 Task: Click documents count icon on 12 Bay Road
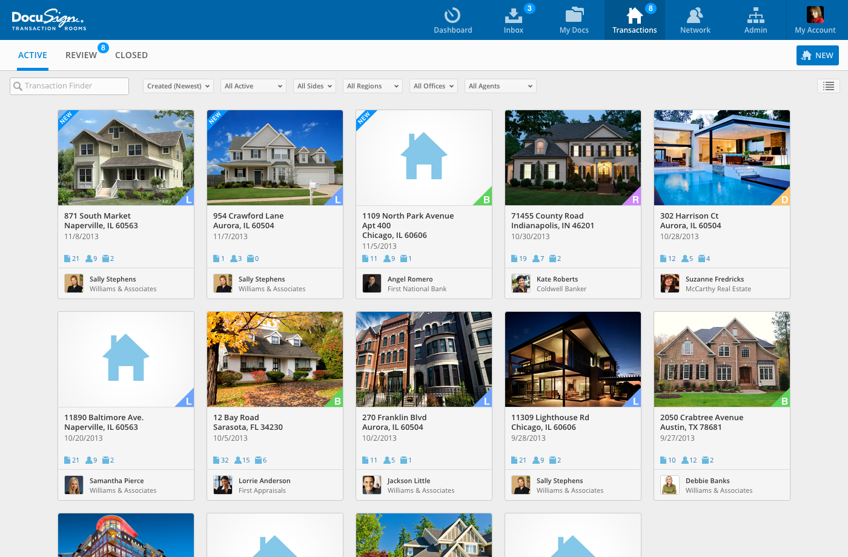(x=216, y=460)
